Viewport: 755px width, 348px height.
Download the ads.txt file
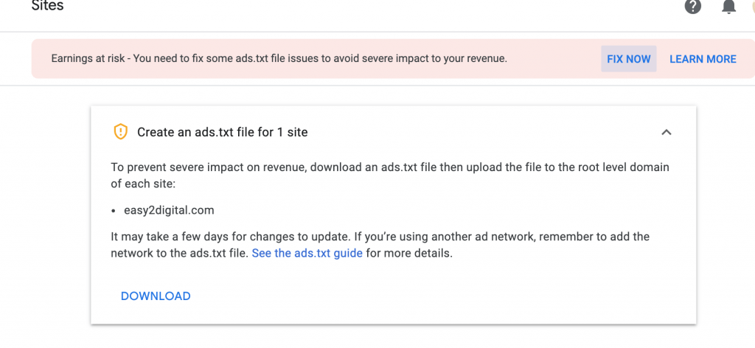point(156,296)
